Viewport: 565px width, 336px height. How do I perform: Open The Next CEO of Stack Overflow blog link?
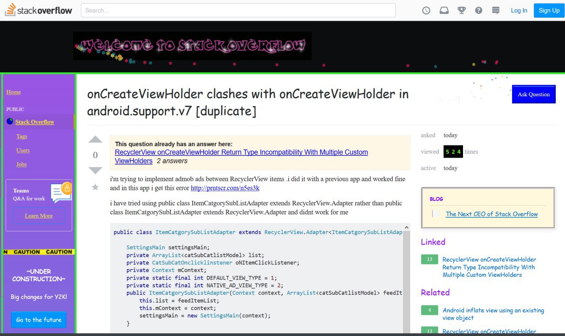tap(492, 214)
